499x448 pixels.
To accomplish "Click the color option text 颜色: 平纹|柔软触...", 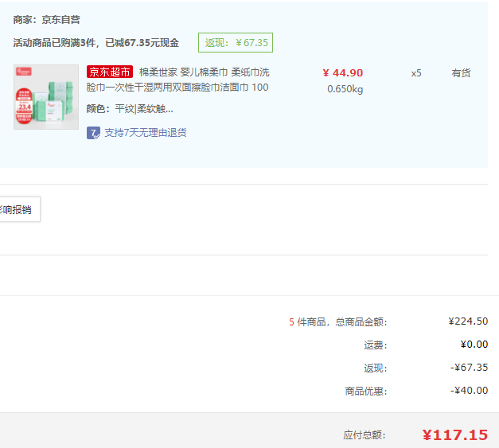I will pyautogui.click(x=130, y=109).
